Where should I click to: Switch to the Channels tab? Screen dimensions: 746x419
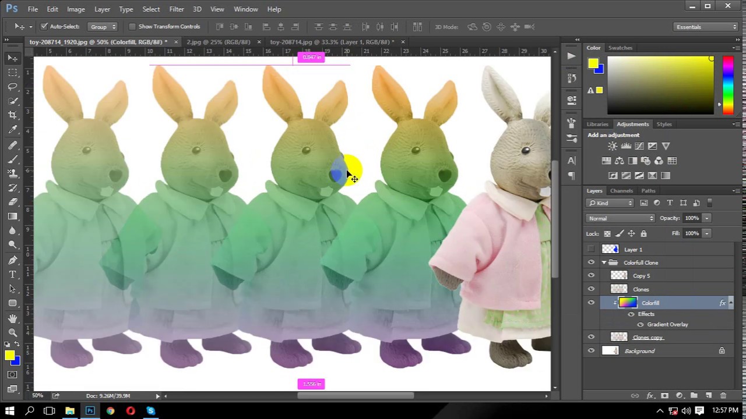coord(621,191)
